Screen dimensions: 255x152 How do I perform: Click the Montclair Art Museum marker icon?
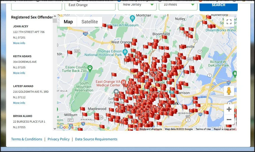[x=132, y=18]
